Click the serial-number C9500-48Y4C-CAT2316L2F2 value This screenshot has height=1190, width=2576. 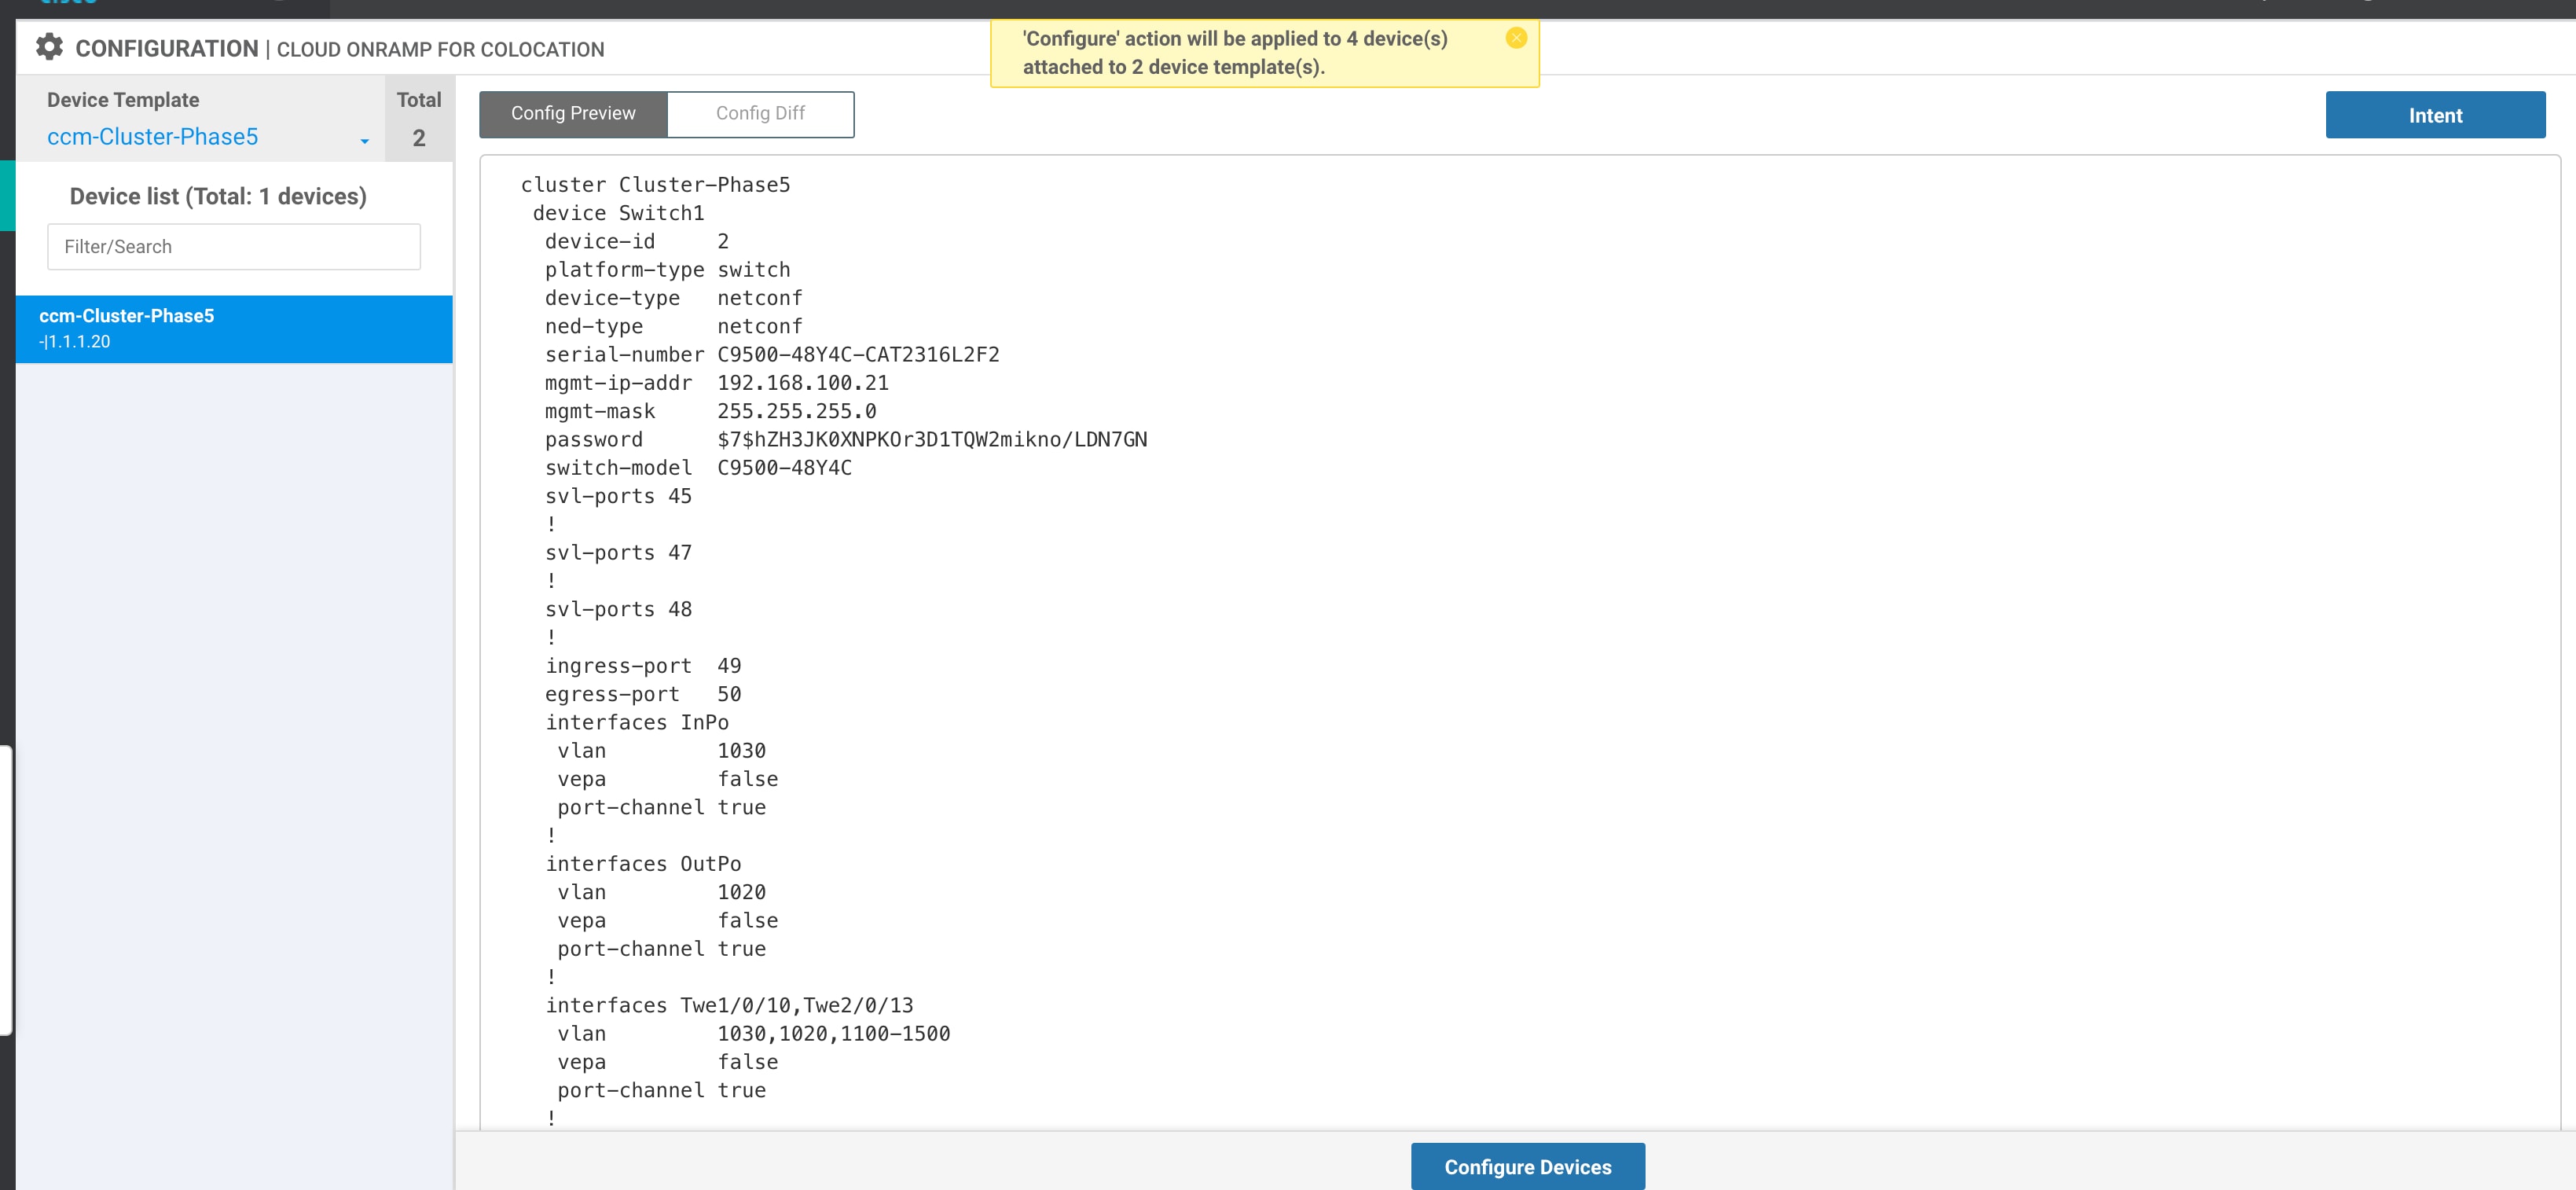pyautogui.click(x=858, y=355)
